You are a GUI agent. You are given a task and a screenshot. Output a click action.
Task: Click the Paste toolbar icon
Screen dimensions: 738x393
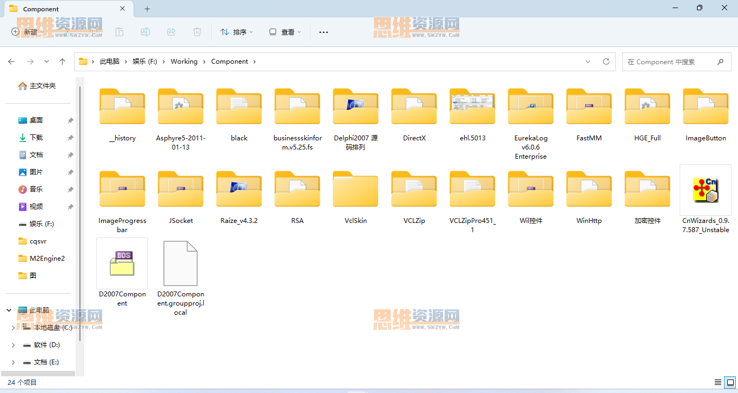(119, 32)
